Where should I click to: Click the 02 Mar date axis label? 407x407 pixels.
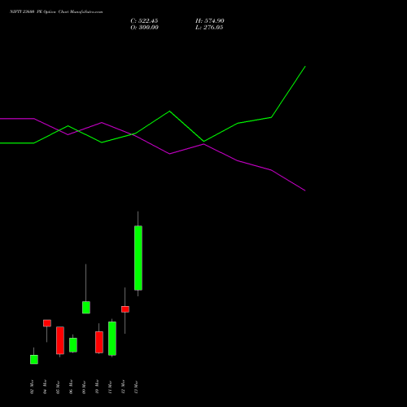pyautogui.click(x=32, y=387)
